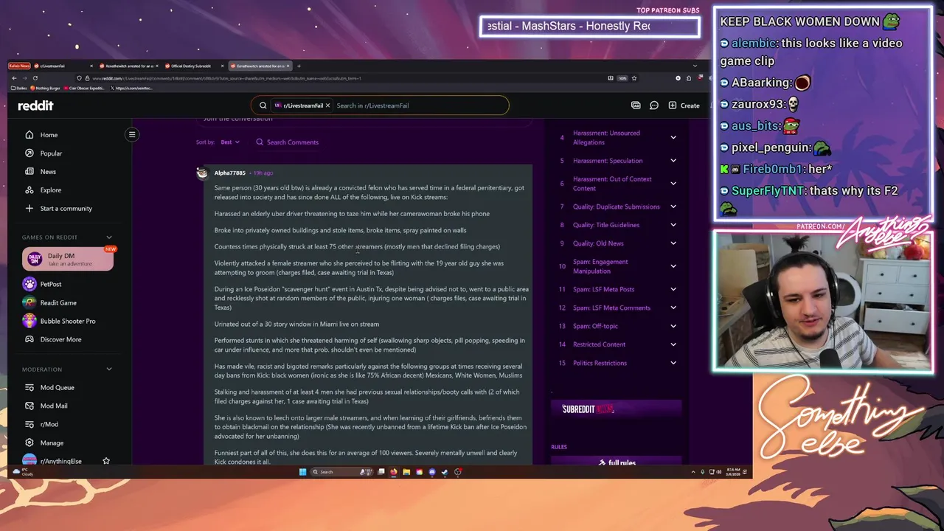Open Alpha77885 user avatar
This screenshot has width=944, height=531.
click(x=202, y=173)
